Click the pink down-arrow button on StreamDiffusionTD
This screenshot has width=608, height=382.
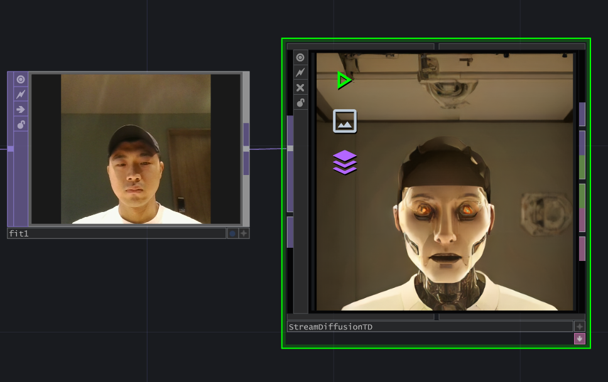pyautogui.click(x=579, y=339)
